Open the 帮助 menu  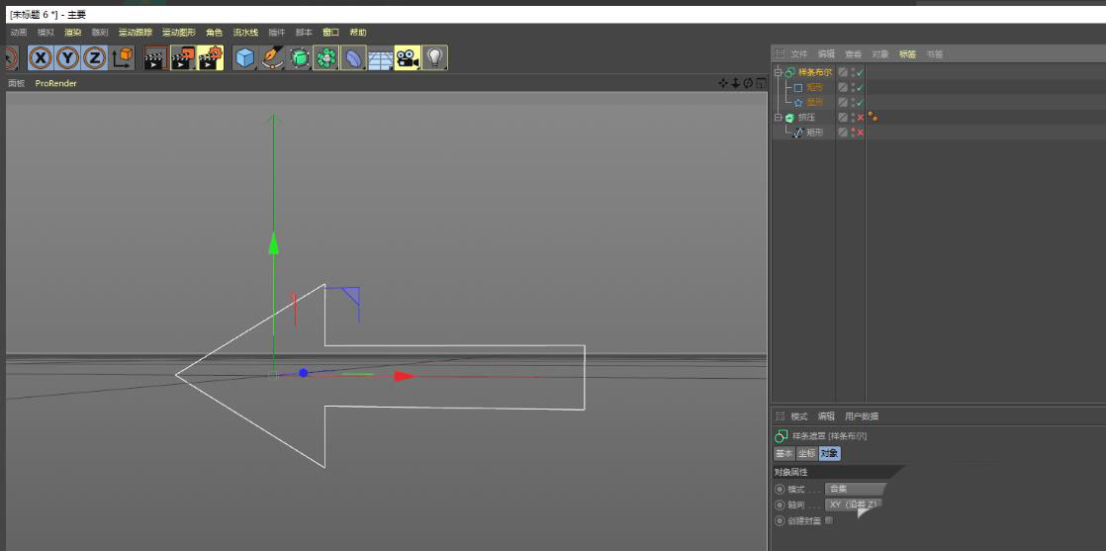click(358, 33)
